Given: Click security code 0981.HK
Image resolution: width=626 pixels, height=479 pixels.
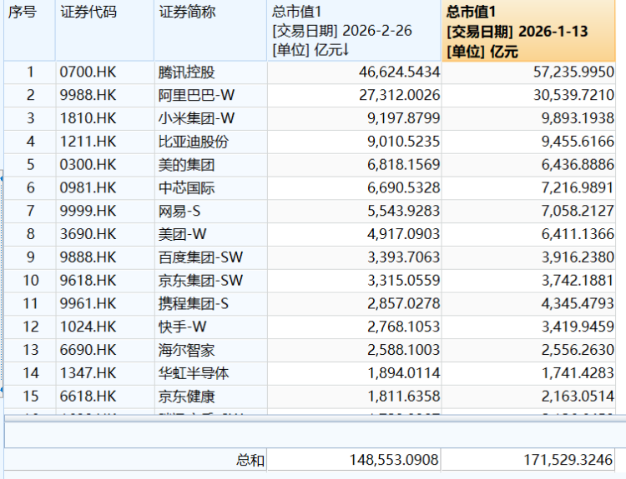Looking at the screenshot, I should pos(88,188).
